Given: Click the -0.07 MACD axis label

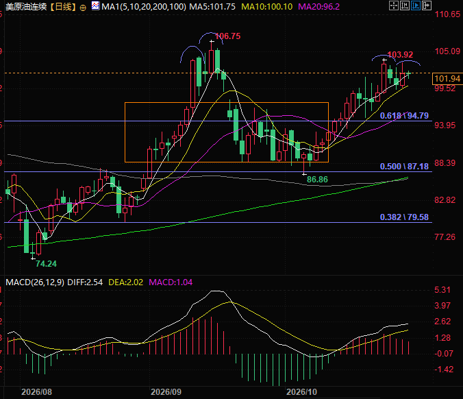Looking at the screenshot, I should 444,354.
